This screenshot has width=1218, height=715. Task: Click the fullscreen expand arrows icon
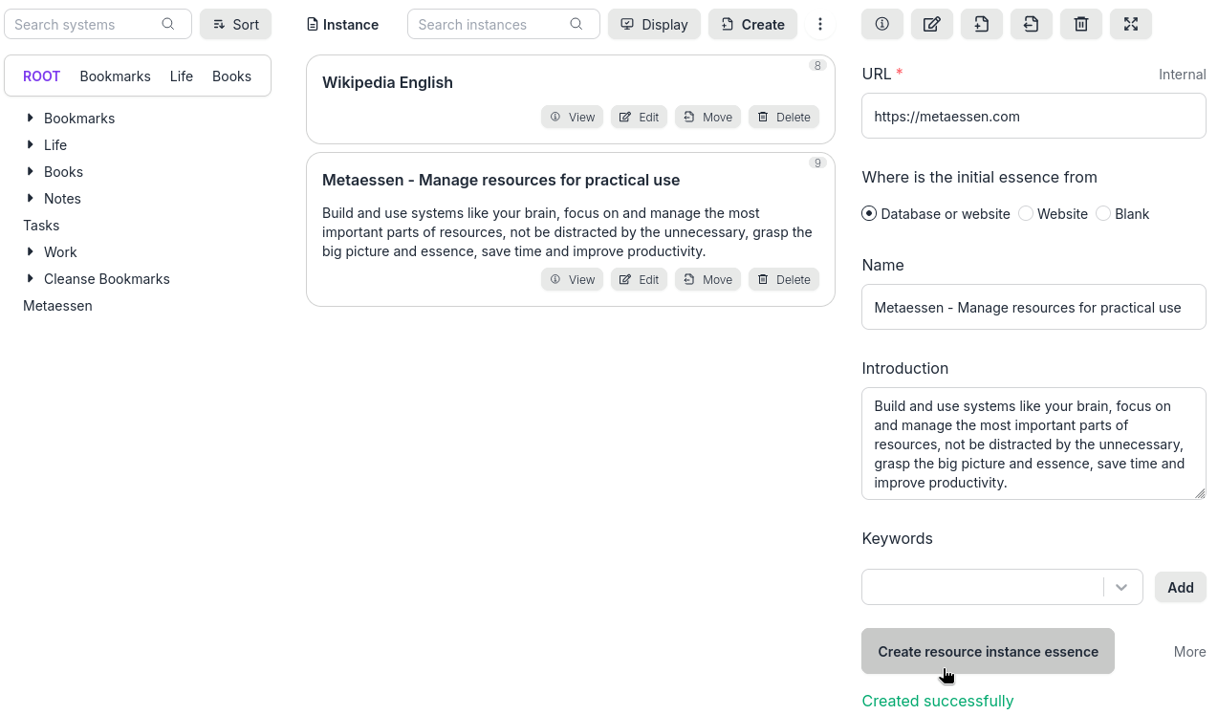(1131, 25)
